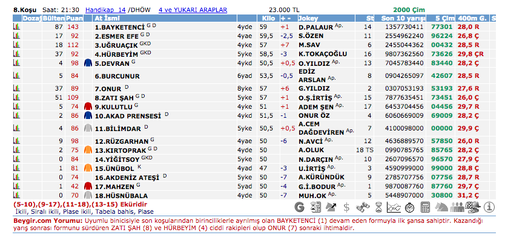Click the info circle icon
Image resolution: width=508 pixels, height=244 pixels.
click(489, 207)
